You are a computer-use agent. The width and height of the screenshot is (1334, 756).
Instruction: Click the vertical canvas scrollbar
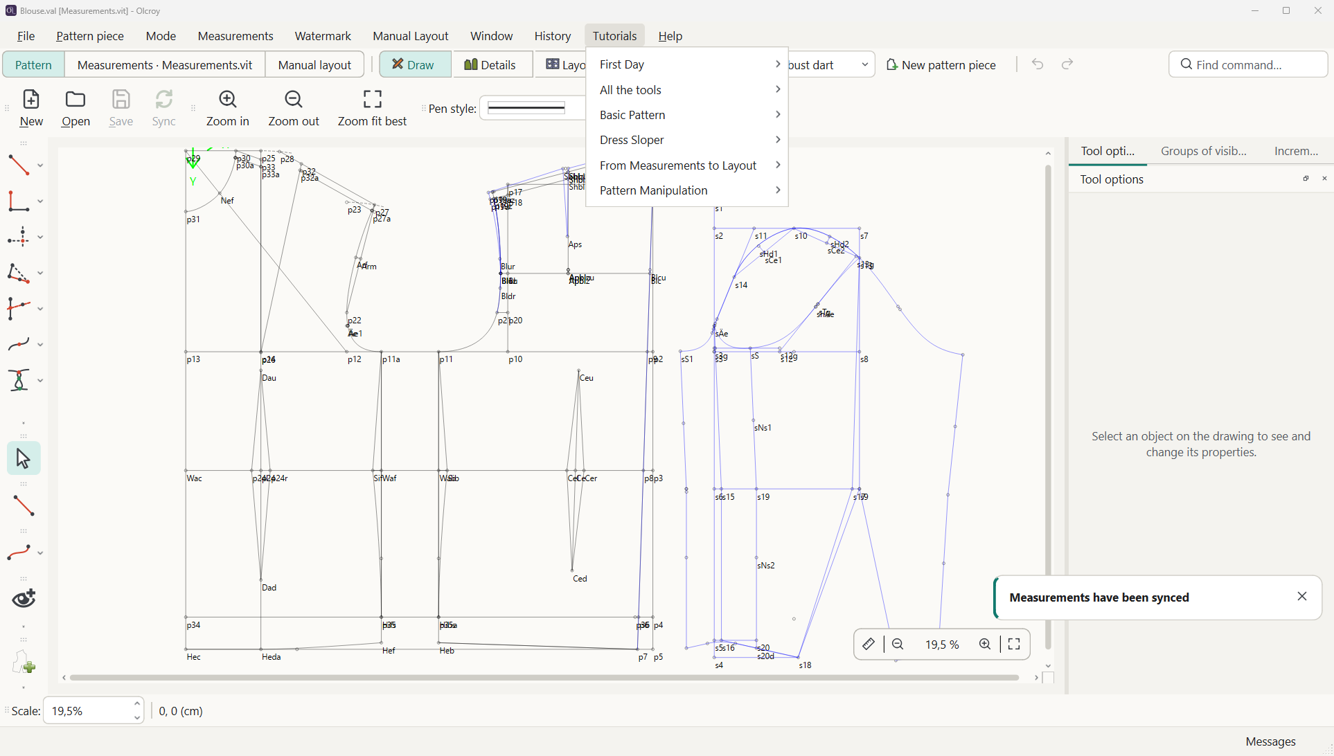[1048, 407]
